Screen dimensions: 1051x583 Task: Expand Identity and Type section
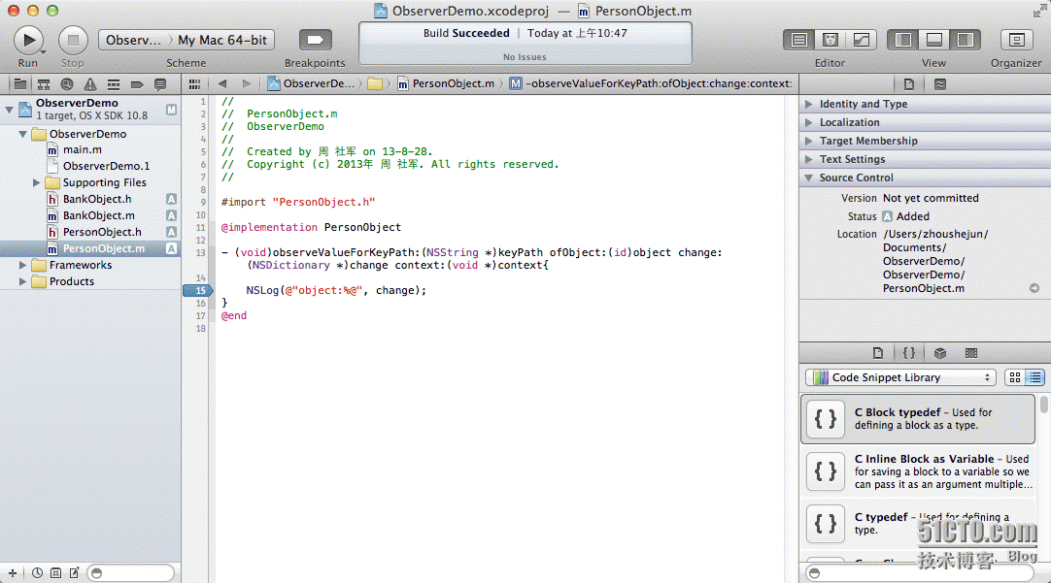809,105
